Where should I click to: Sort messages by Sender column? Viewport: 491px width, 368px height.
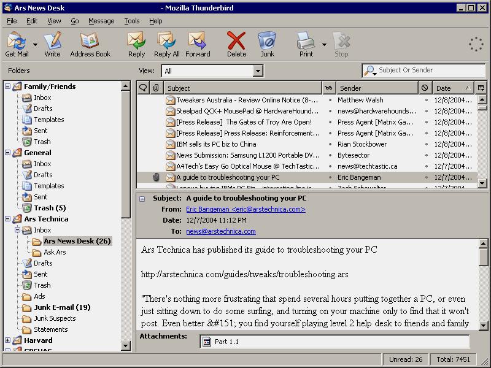(x=377, y=88)
